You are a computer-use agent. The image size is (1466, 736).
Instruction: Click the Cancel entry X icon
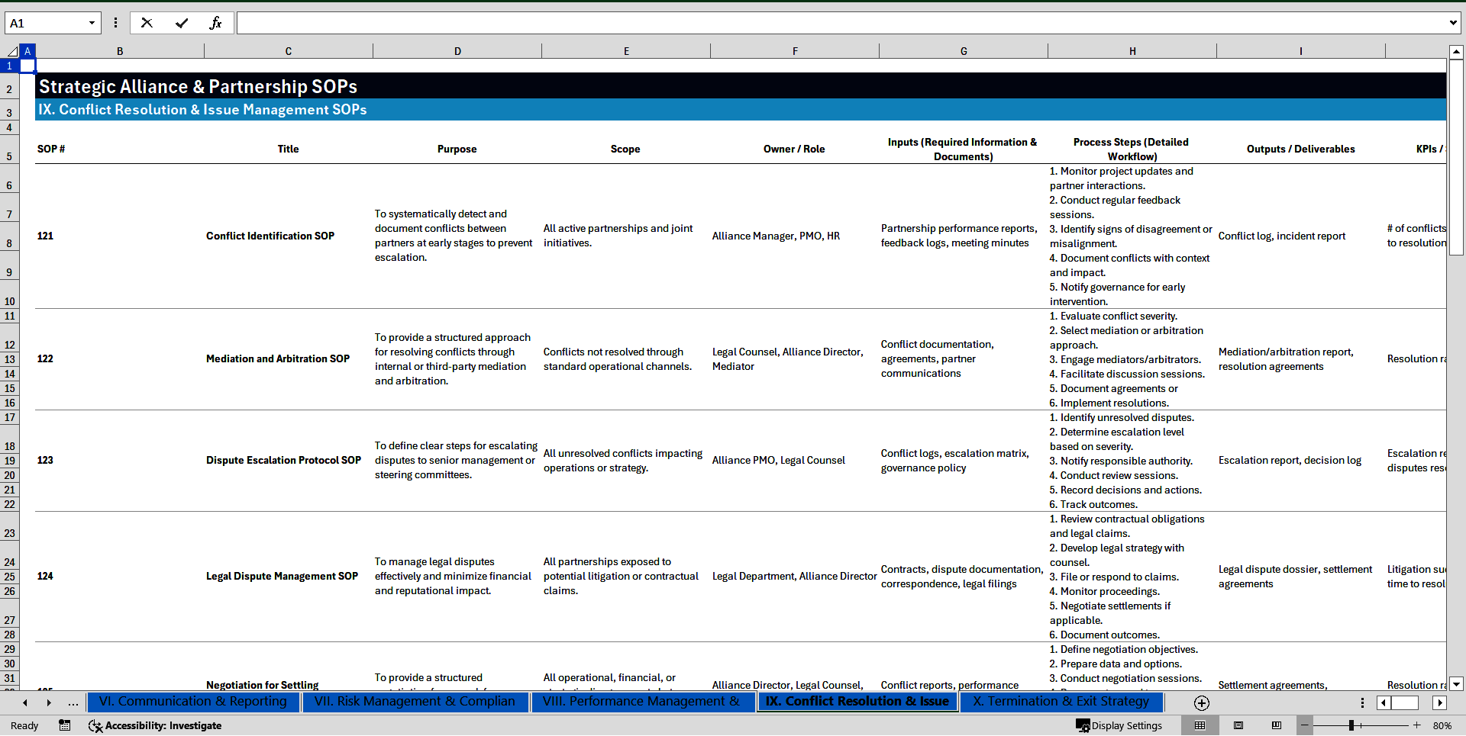coord(147,23)
